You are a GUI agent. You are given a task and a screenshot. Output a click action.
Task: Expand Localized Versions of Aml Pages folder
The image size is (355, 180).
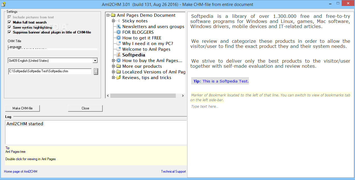[113, 72]
